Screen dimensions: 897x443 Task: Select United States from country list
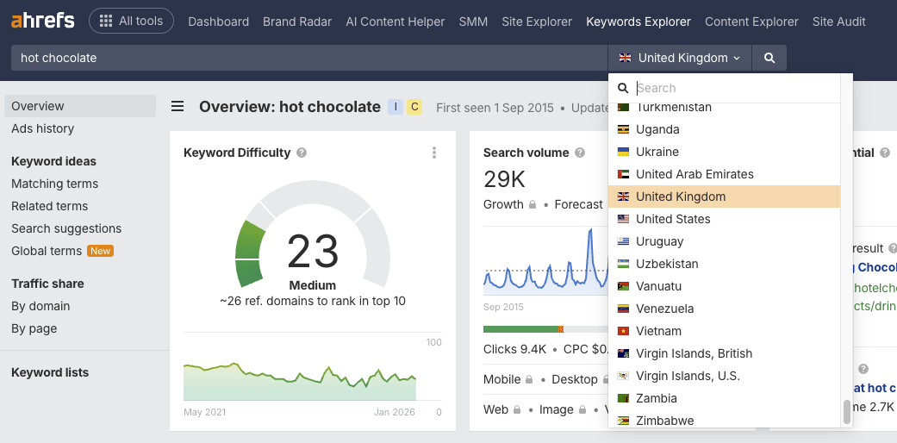tap(673, 219)
